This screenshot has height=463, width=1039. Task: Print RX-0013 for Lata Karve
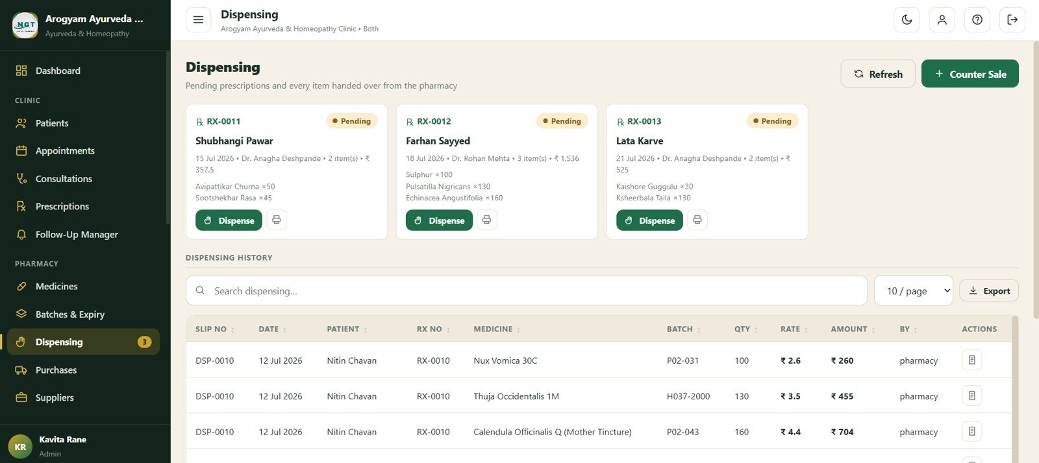click(x=697, y=220)
